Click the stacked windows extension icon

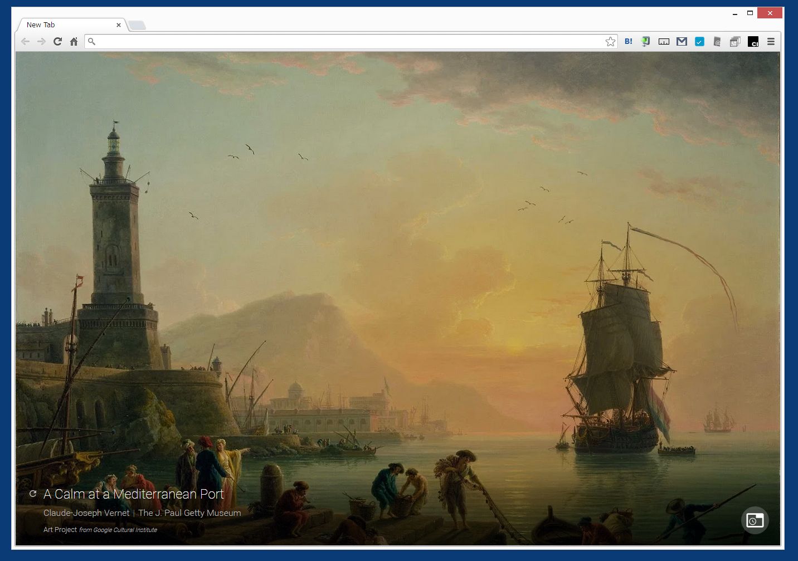pos(735,41)
